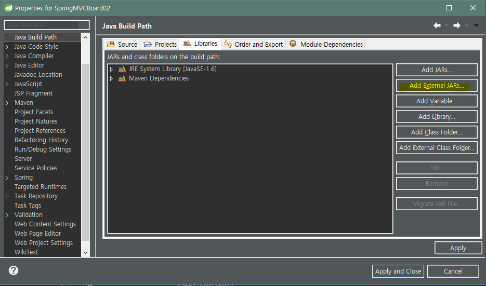Click the Apply button
Screen dimensions: 486x286
(x=458, y=248)
